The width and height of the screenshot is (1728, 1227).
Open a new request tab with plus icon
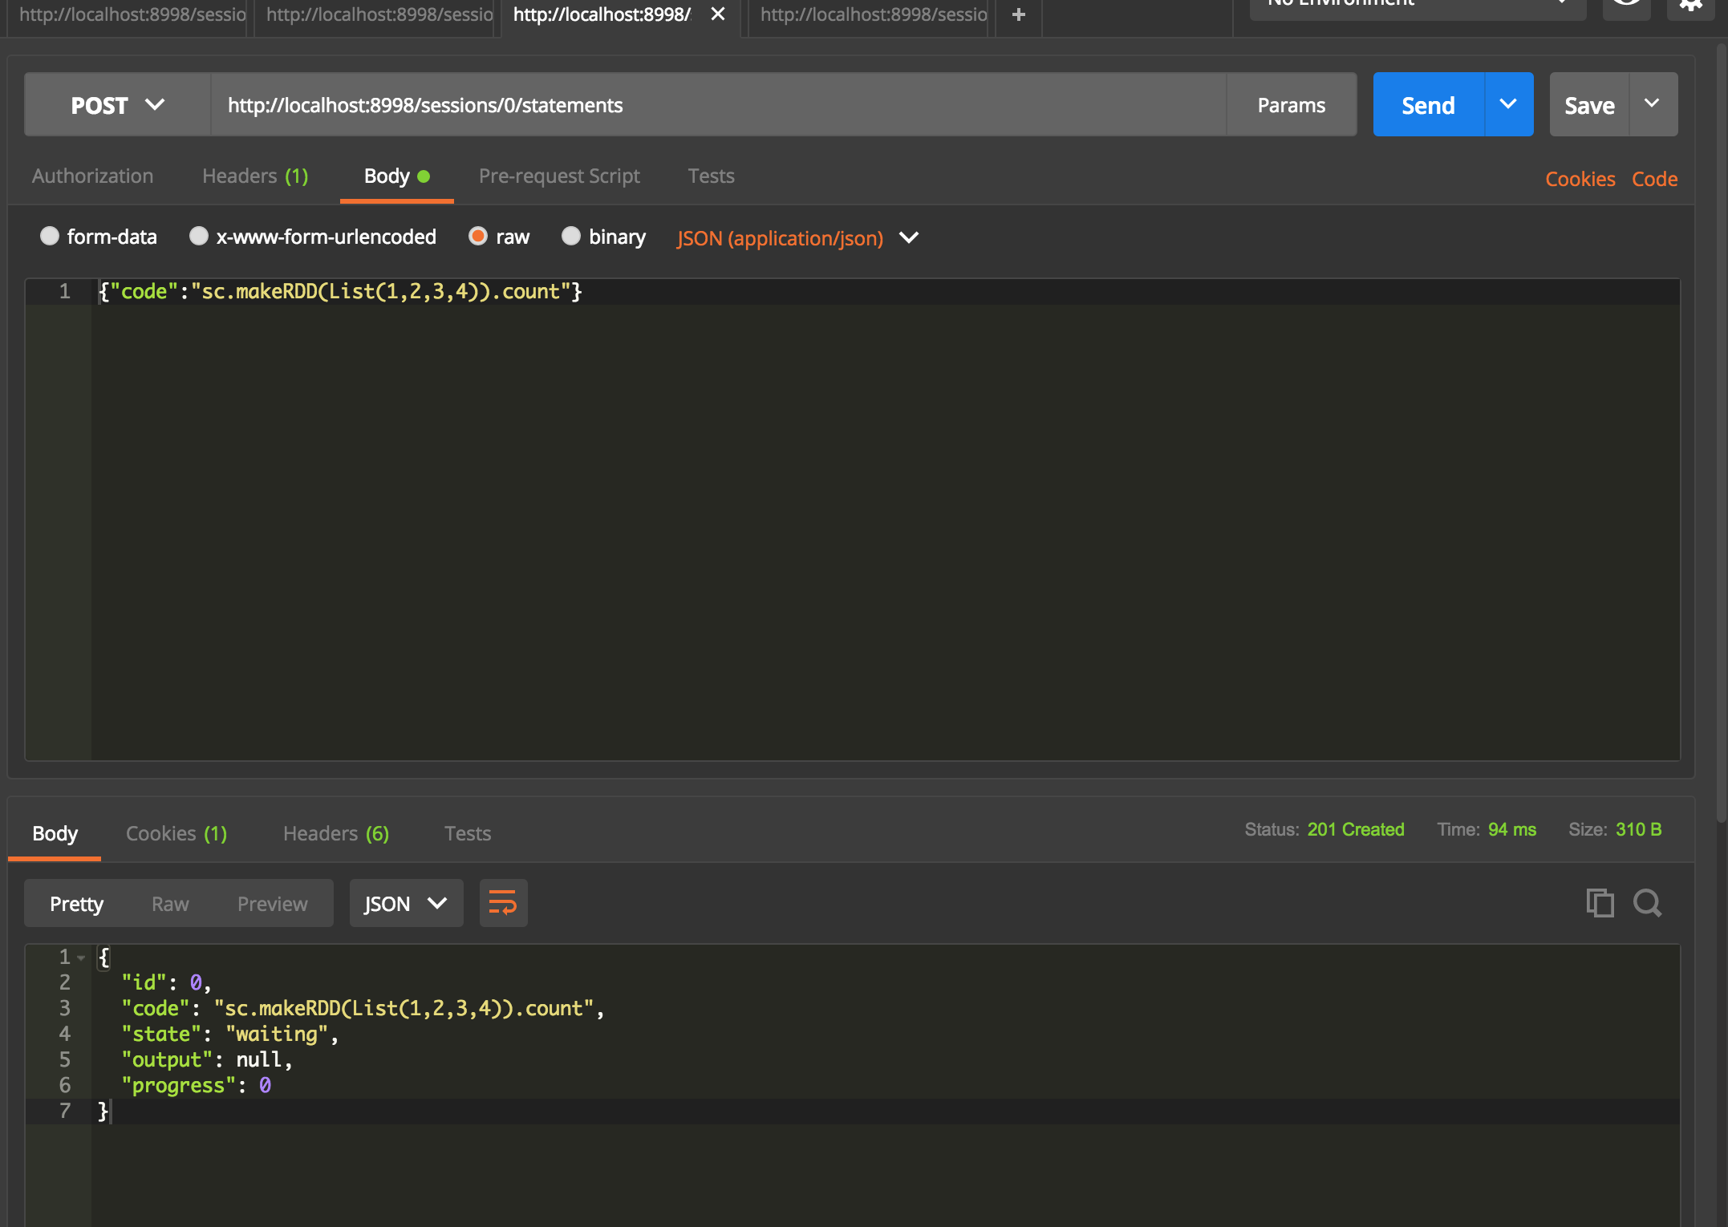point(1019,14)
